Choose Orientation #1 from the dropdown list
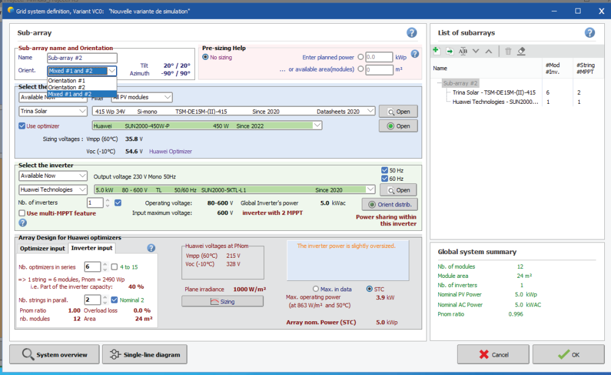611x375 pixels. 67,81
